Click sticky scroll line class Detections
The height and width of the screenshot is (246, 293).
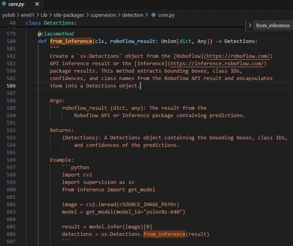point(51,23)
